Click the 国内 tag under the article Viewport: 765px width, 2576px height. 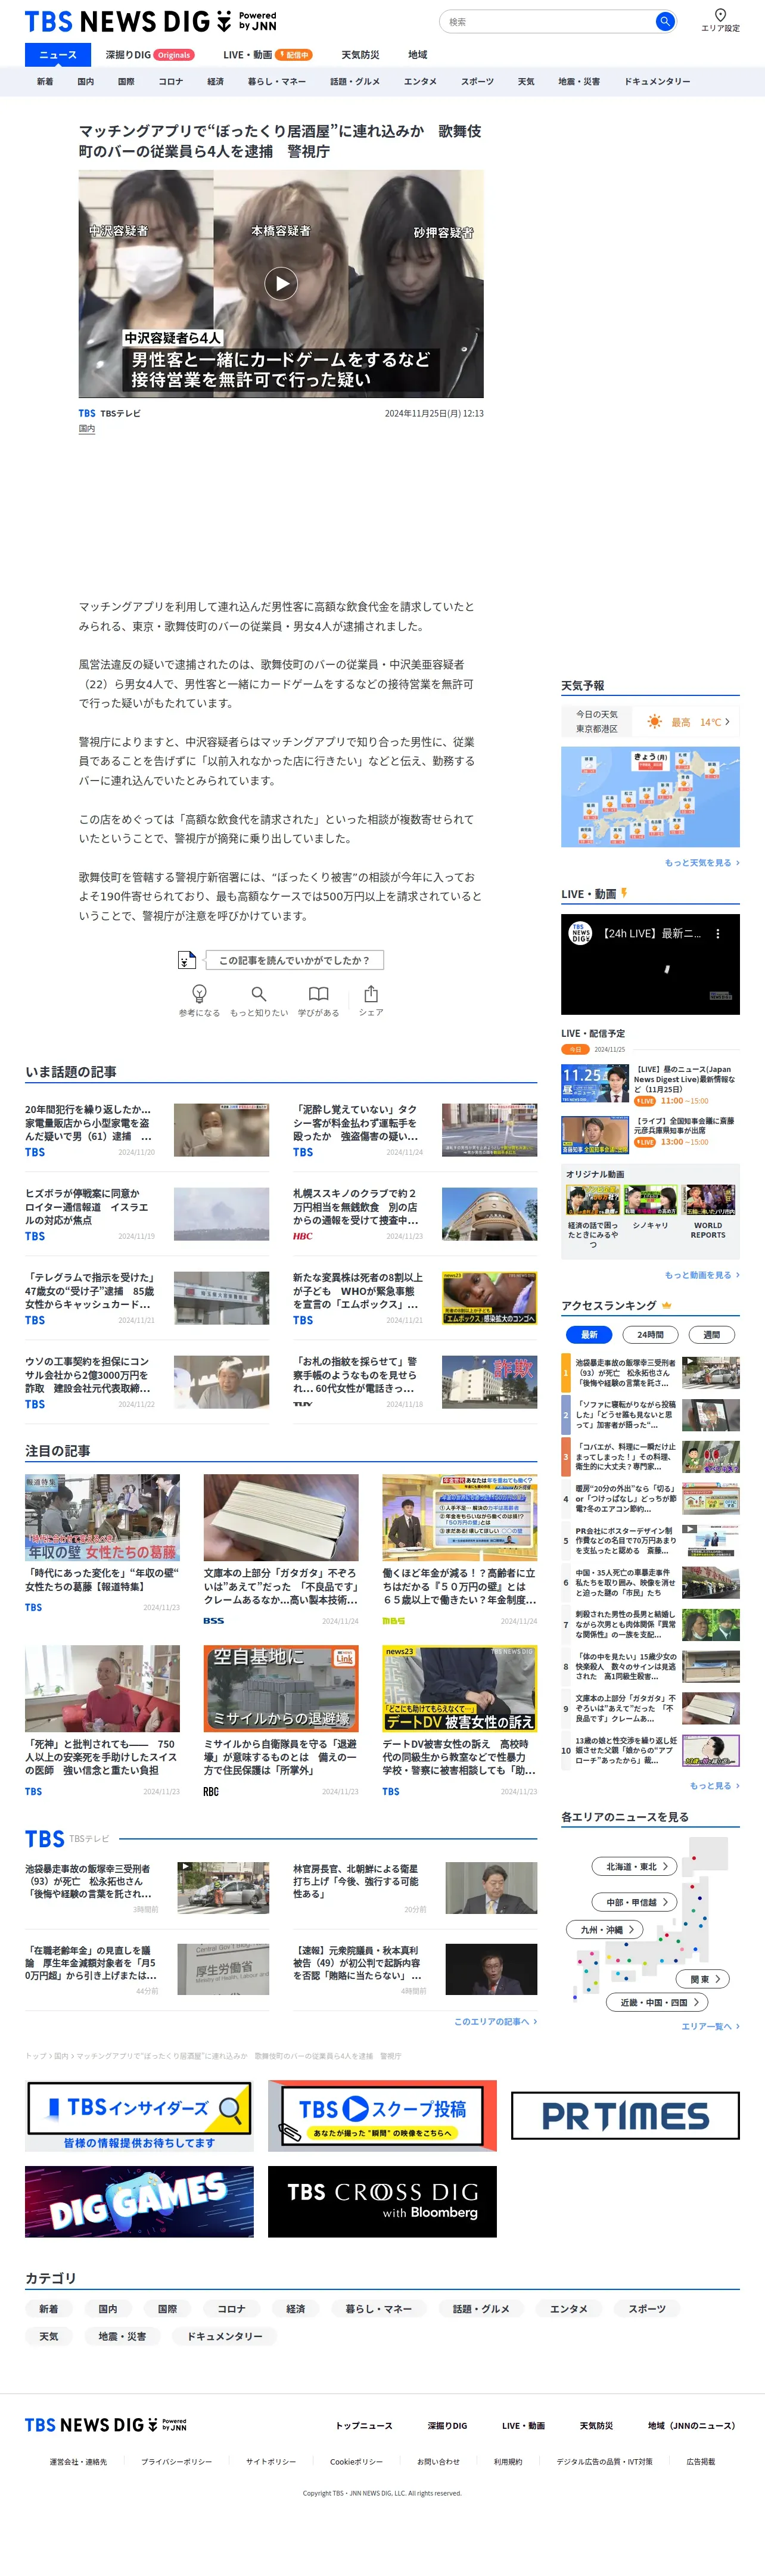tap(87, 428)
